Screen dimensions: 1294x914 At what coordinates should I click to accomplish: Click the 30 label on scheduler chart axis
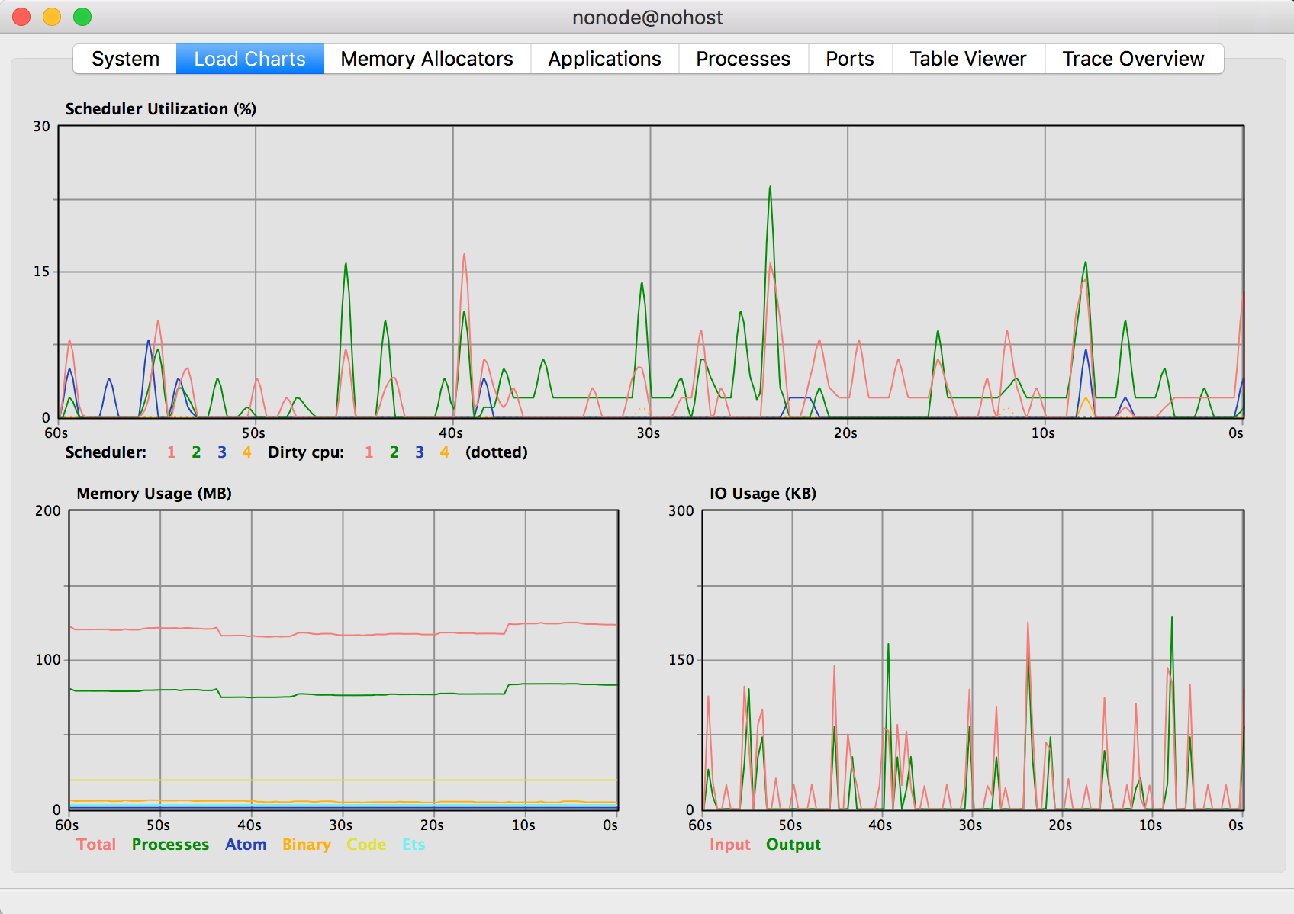(x=42, y=127)
